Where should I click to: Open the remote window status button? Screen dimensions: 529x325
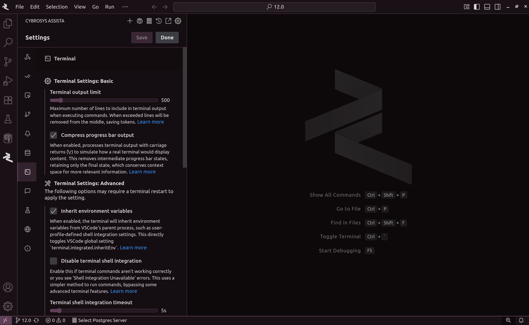pyautogui.click(x=6, y=320)
